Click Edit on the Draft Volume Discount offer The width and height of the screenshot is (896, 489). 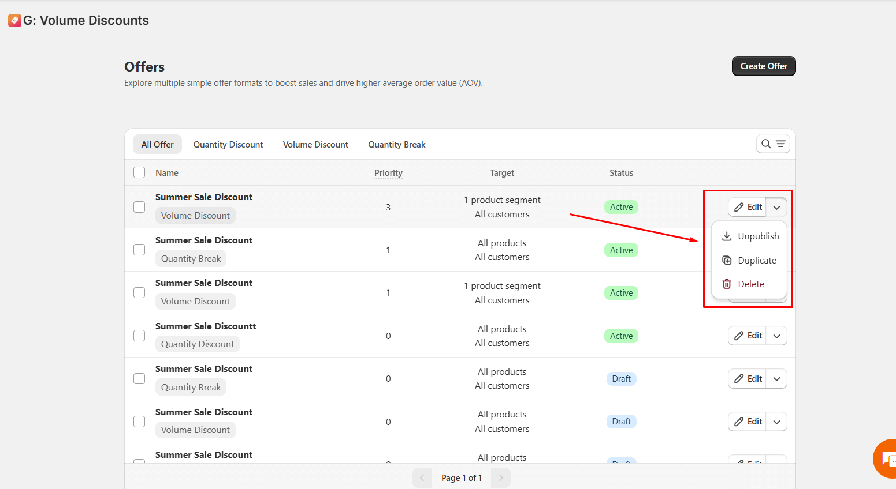pos(747,422)
